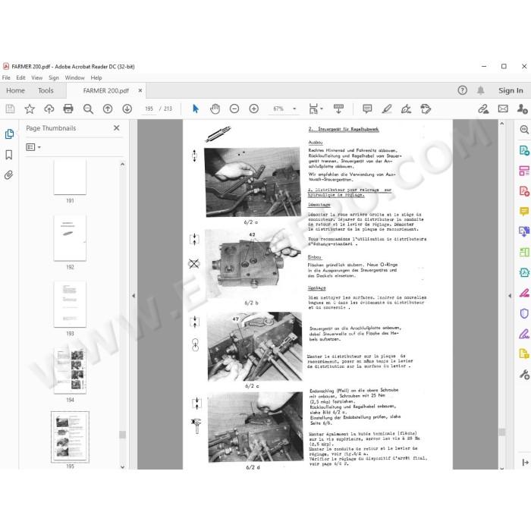Open the Attachments paperclip panel

point(9,175)
